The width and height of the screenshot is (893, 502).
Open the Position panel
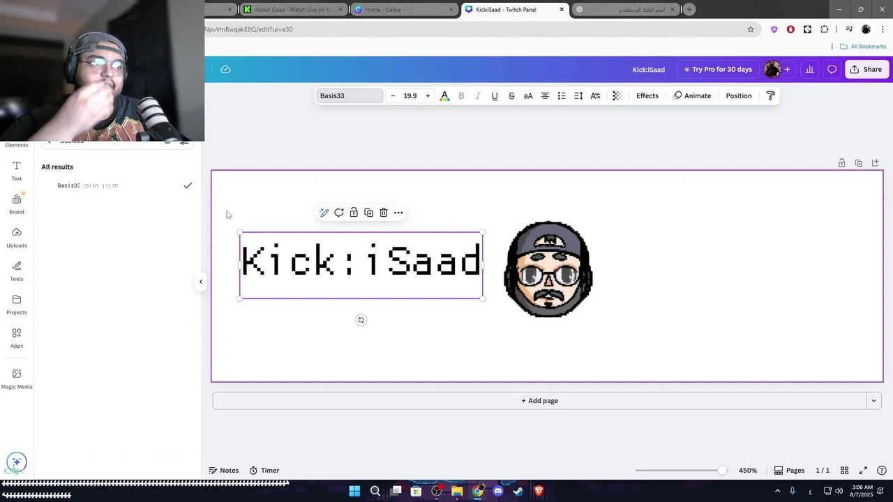739,96
